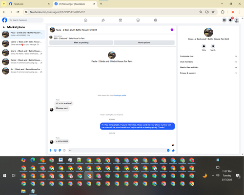Click the listing picture above the chat start
This screenshot has width=244, height=195.
[112, 55]
